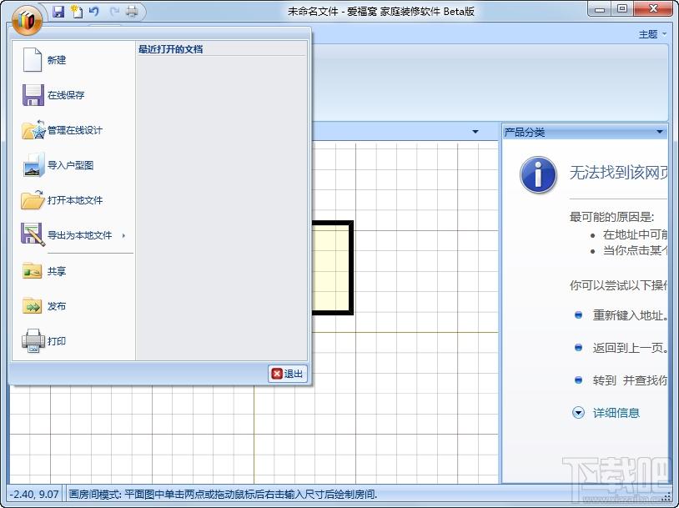
Task: Click the yellow room on the canvas
Action: (x=330, y=268)
